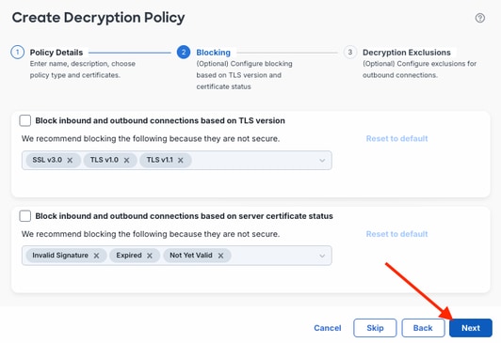Reset TLS version list to default
501x343 pixels.
396,138
